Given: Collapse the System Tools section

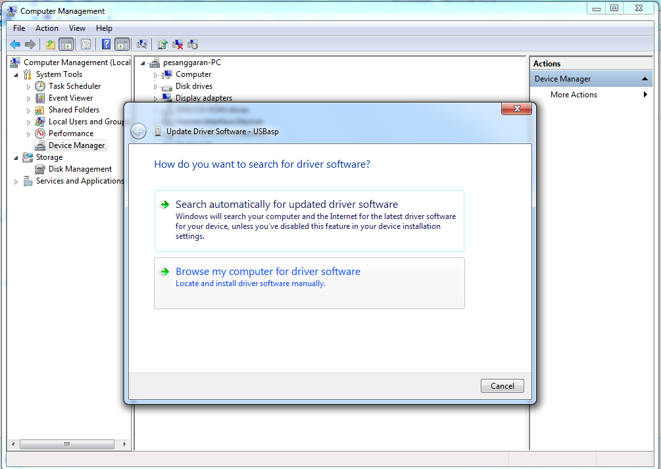Looking at the screenshot, I should tap(16, 74).
